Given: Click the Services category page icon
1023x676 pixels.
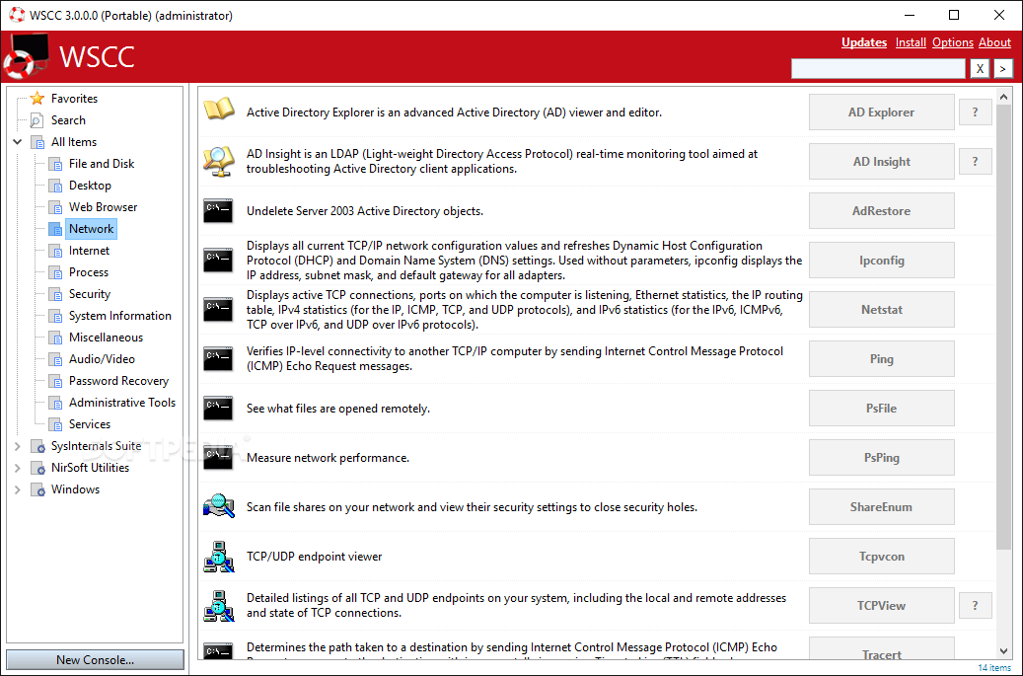Looking at the screenshot, I should (x=56, y=424).
